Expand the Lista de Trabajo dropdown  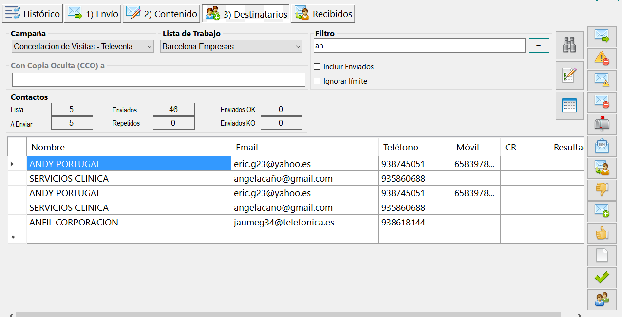pyautogui.click(x=231, y=47)
